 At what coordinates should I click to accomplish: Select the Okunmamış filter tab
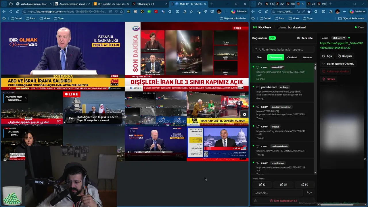click(x=276, y=57)
